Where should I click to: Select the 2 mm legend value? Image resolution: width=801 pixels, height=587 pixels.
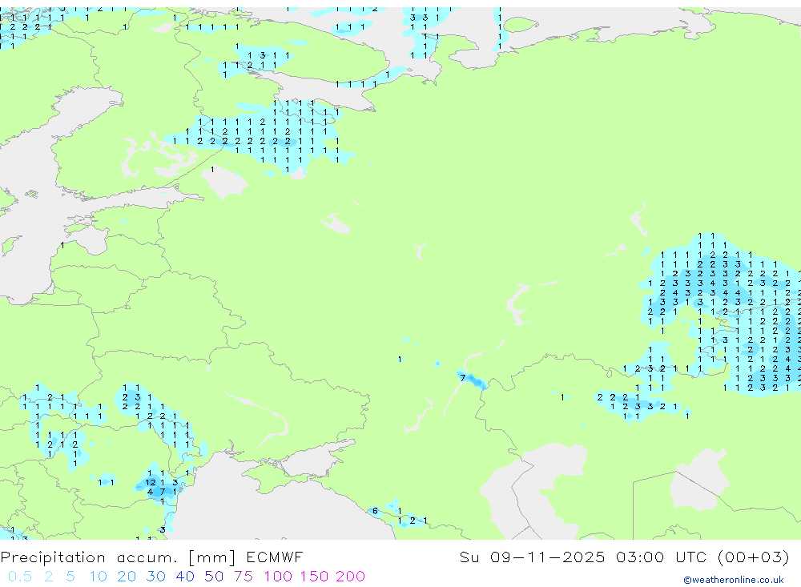pos(49,577)
